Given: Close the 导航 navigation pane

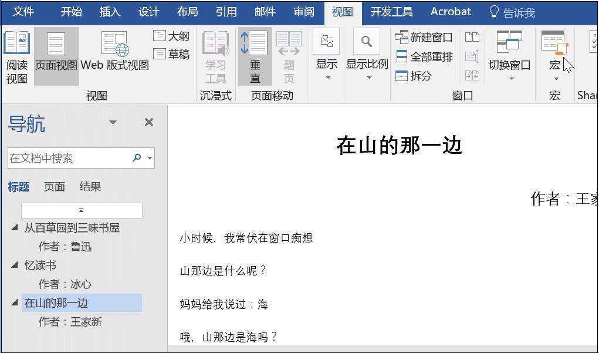Looking at the screenshot, I should [x=149, y=122].
